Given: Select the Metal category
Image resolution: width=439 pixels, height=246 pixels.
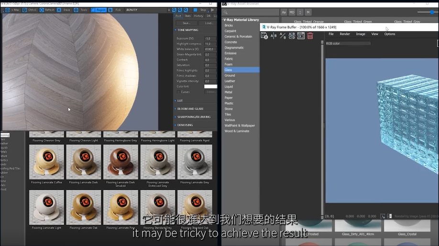Looking at the screenshot, I should pyautogui.click(x=228, y=92).
